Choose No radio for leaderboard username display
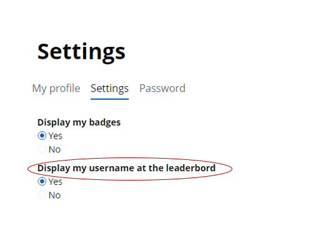Image resolution: width=326 pixels, height=238 pixels. coord(42,195)
